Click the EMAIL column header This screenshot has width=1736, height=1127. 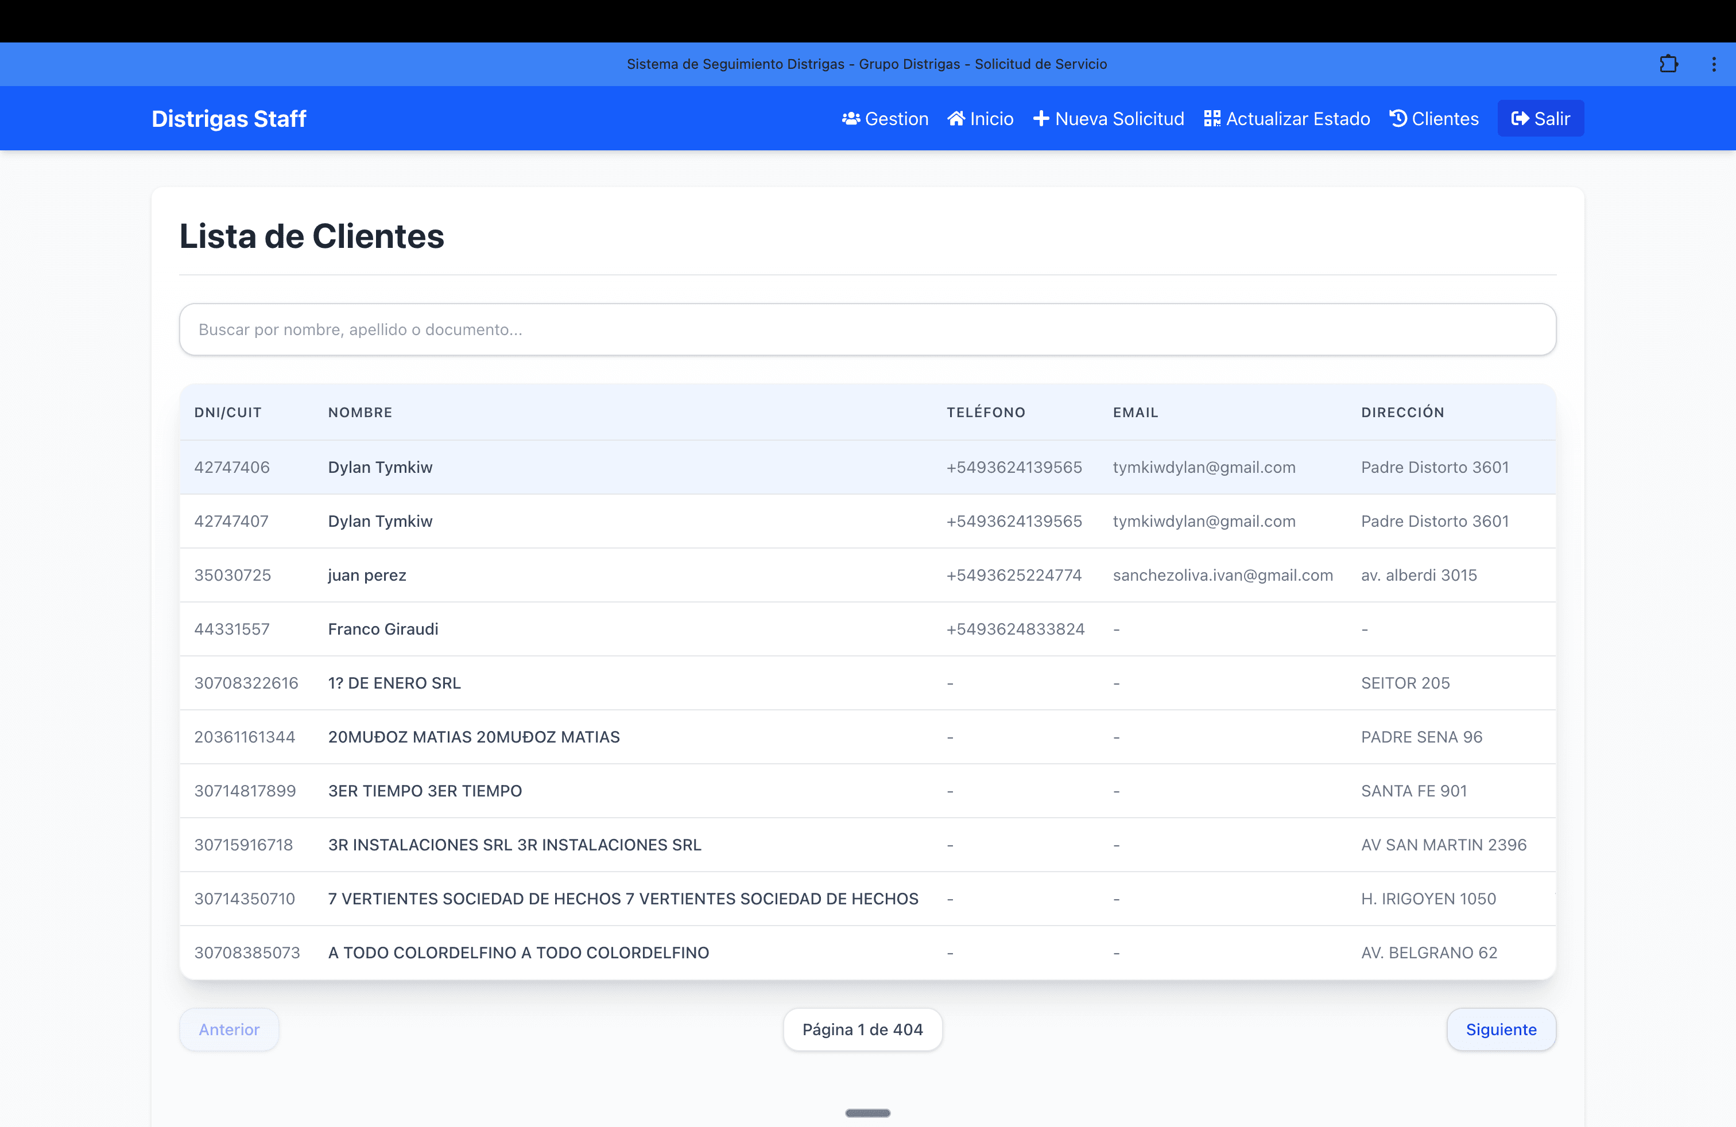[1136, 412]
